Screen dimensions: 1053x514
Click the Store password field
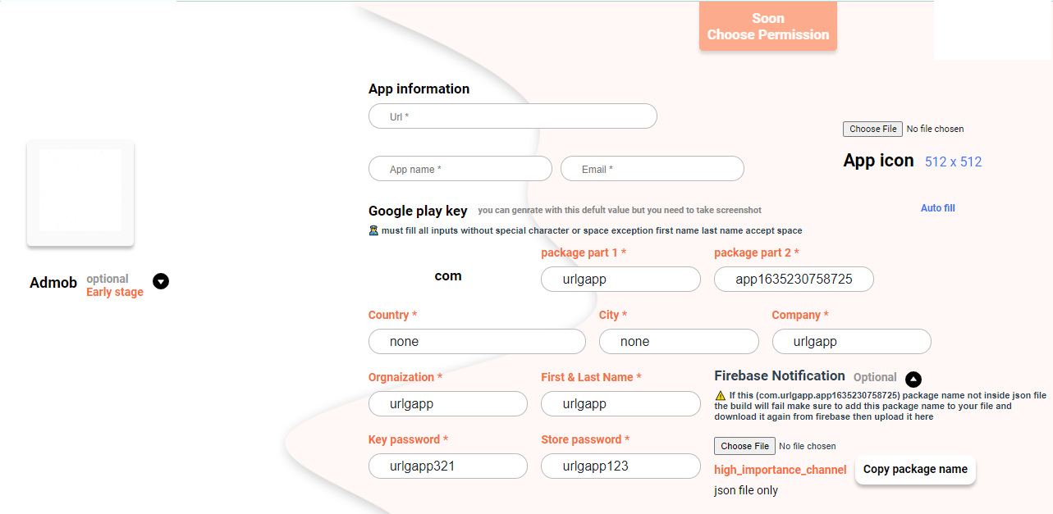pos(620,466)
